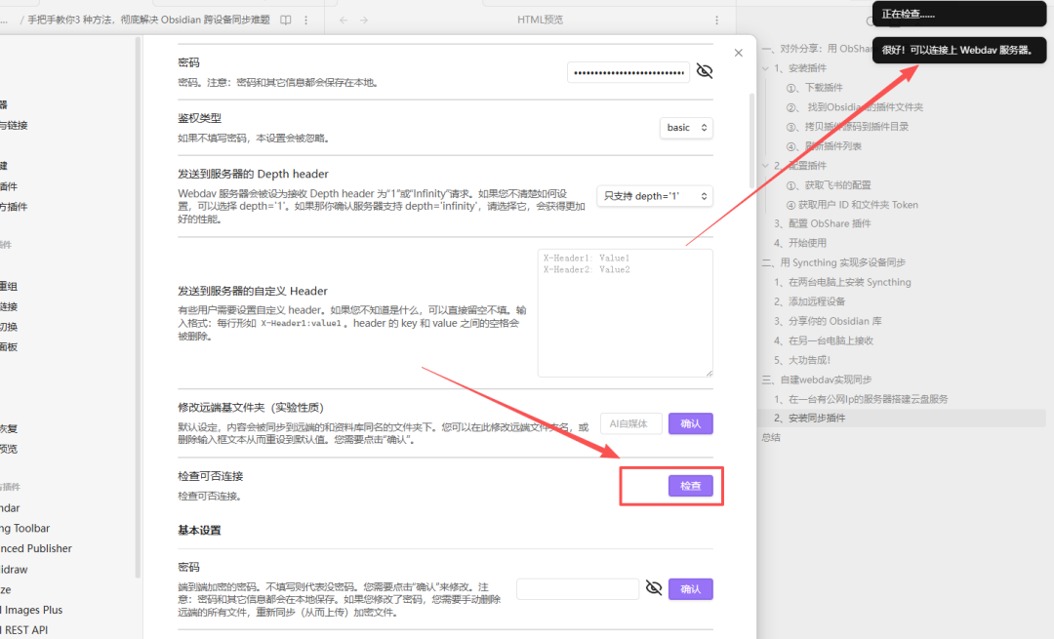Open the Depth header dropdown
Screen dimensions: 1054x639
coord(654,196)
